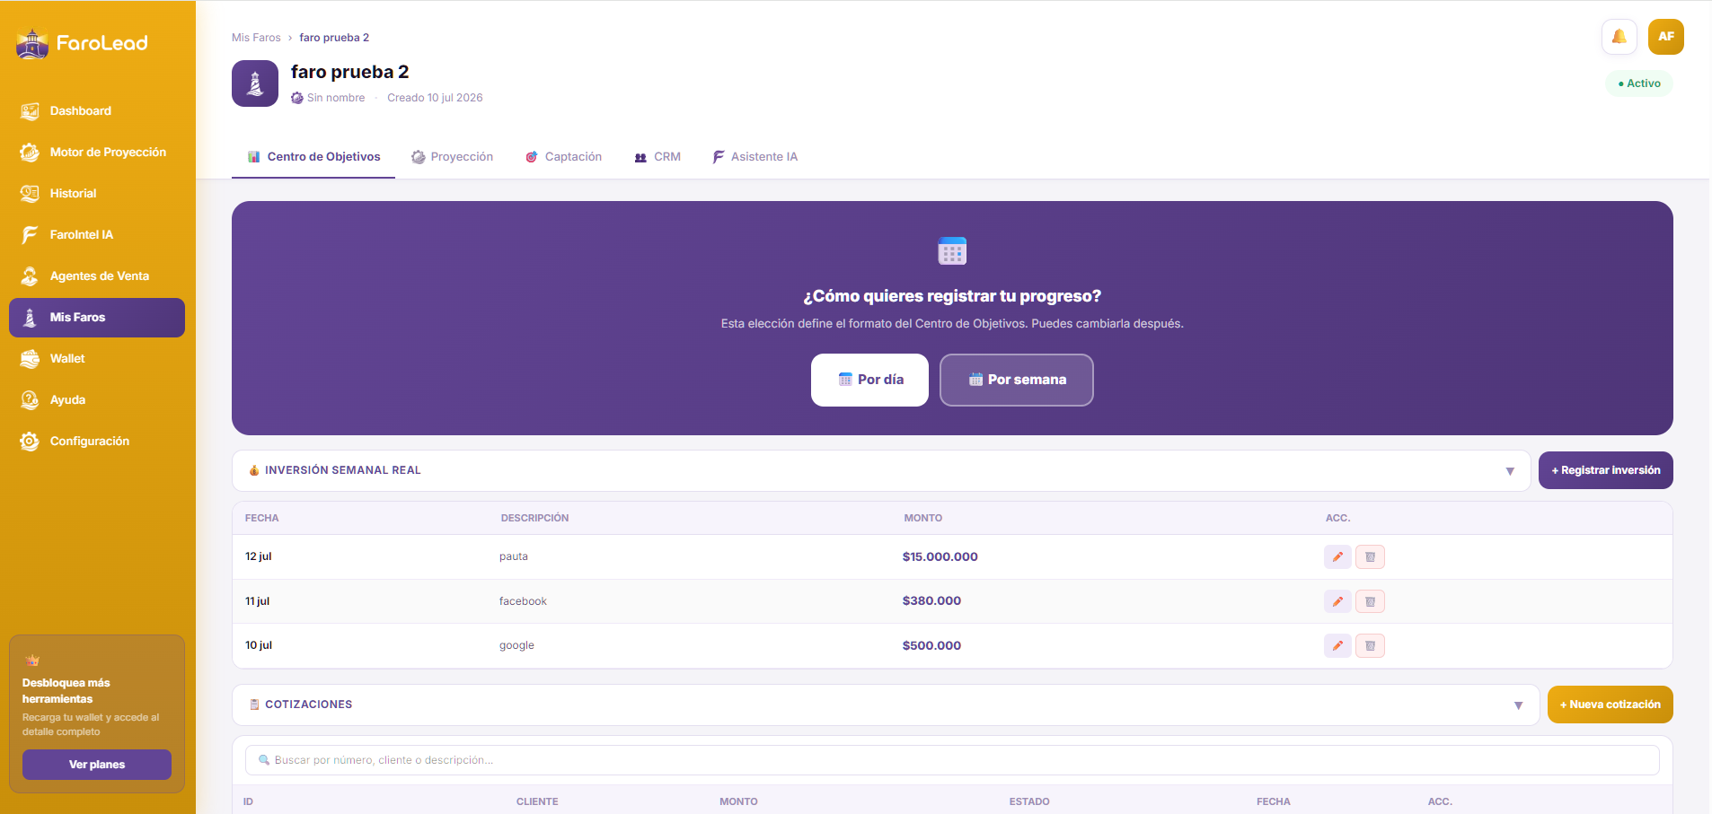The width and height of the screenshot is (1712, 814).
Task: Open the Mis Faros breadcrumb link
Action: 256,38
